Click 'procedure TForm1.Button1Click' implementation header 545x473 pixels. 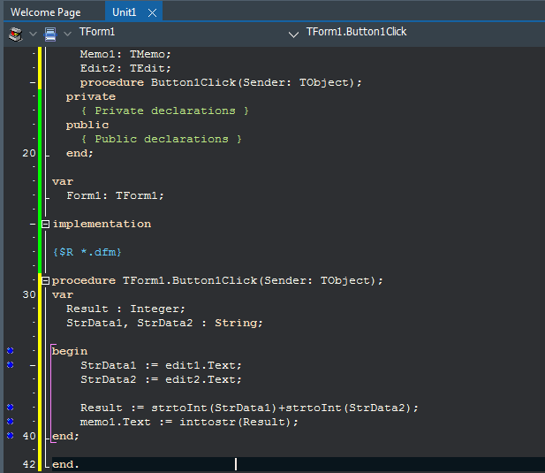[217, 280]
